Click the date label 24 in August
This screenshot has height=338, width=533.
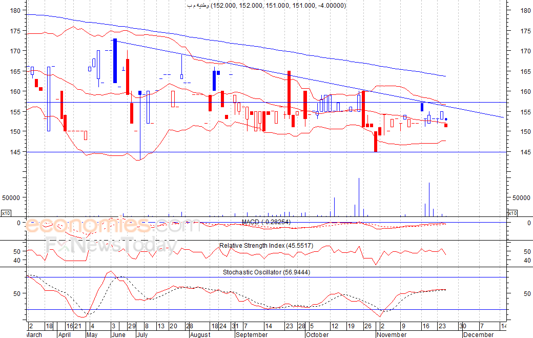tap(222, 326)
